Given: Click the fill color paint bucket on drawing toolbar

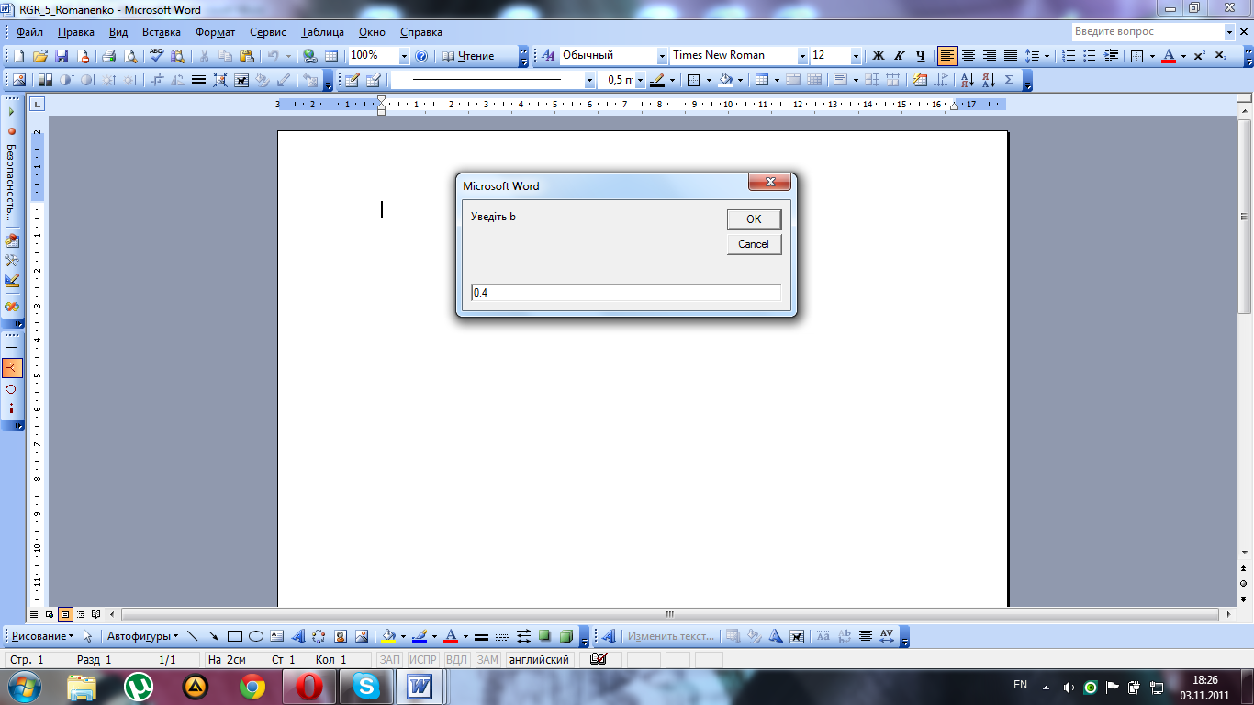Looking at the screenshot, I should (x=388, y=636).
